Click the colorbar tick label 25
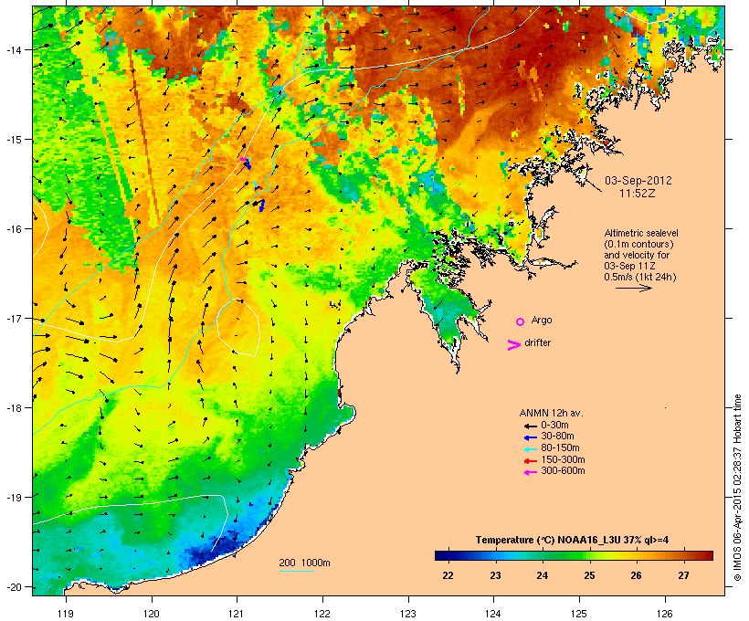 click(x=589, y=575)
